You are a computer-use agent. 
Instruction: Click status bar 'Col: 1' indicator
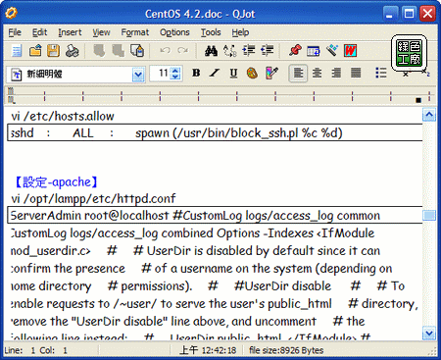click(x=54, y=350)
